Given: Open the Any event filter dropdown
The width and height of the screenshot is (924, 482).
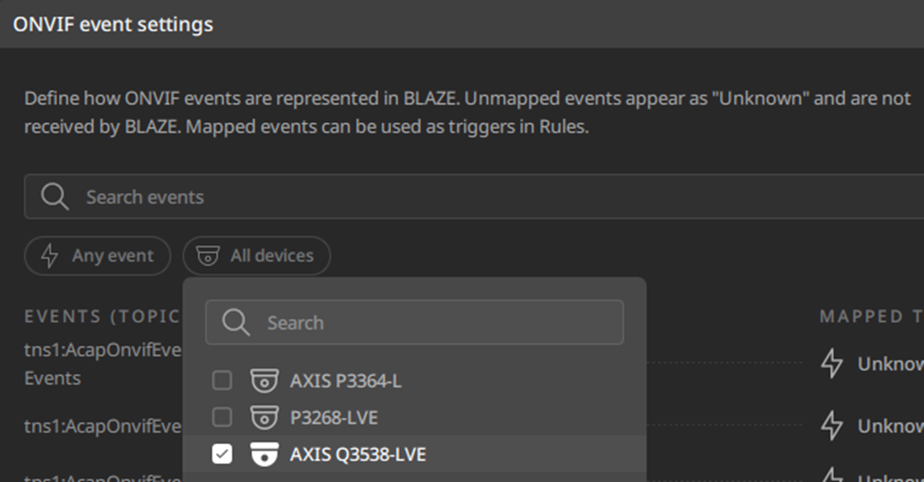Looking at the screenshot, I should click(98, 256).
